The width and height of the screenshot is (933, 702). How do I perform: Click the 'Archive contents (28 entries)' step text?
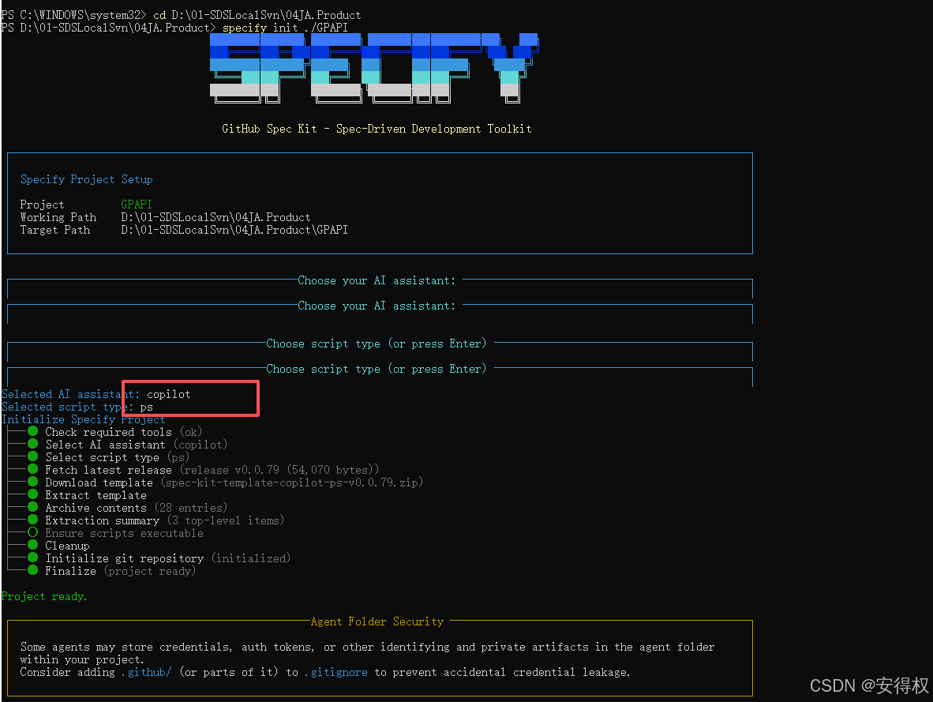click(x=137, y=508)
